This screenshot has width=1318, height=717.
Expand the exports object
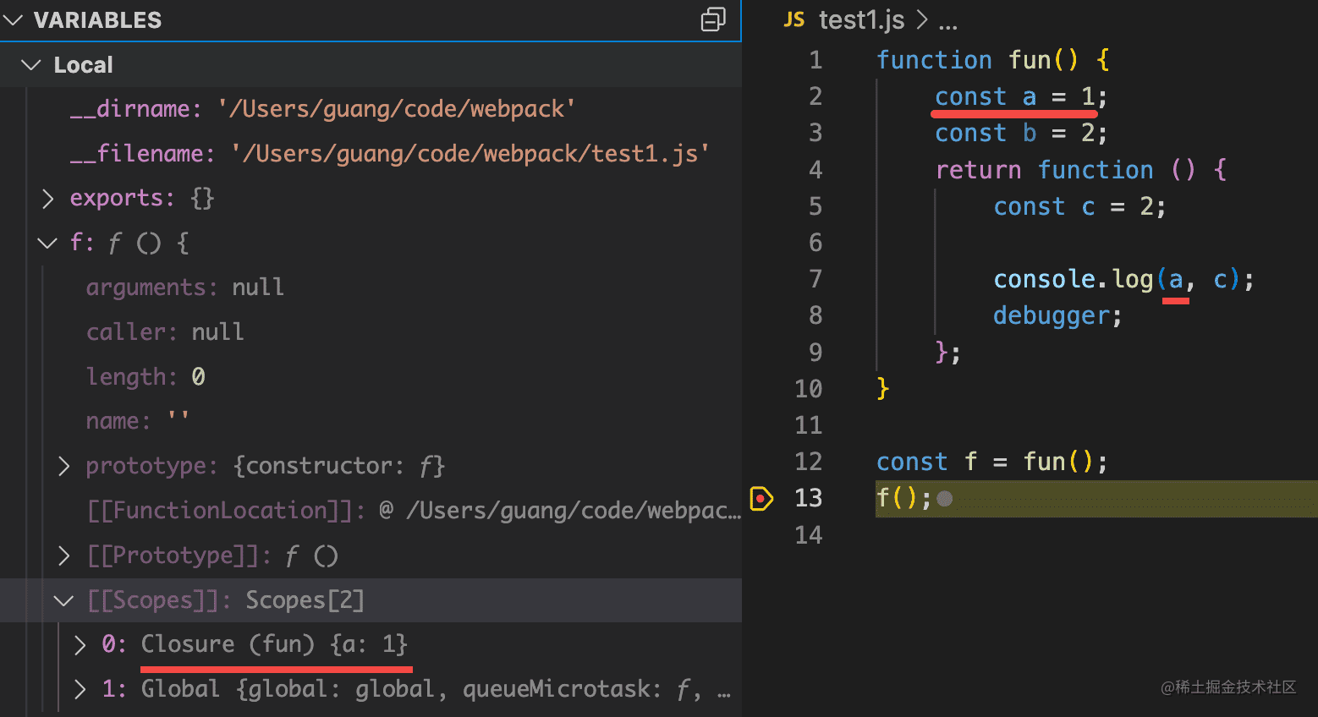click(x=47, y=198)
